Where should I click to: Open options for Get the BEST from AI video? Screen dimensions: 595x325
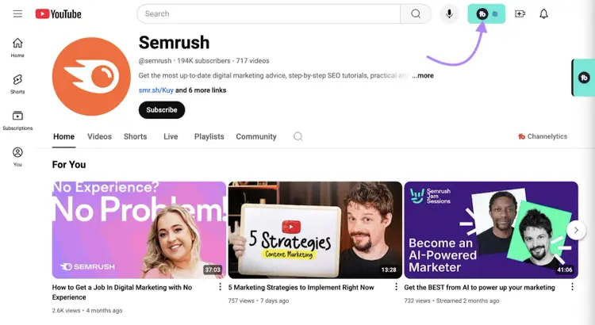(572, 287)
